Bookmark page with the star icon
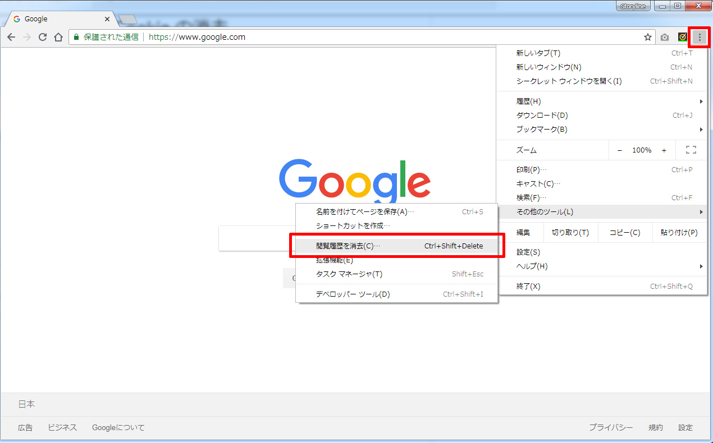 tap(647, 38)
